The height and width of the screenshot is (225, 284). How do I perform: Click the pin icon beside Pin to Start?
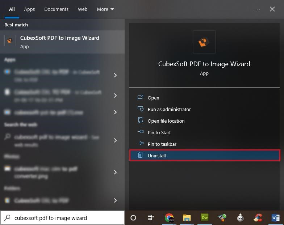click(141, 132)
